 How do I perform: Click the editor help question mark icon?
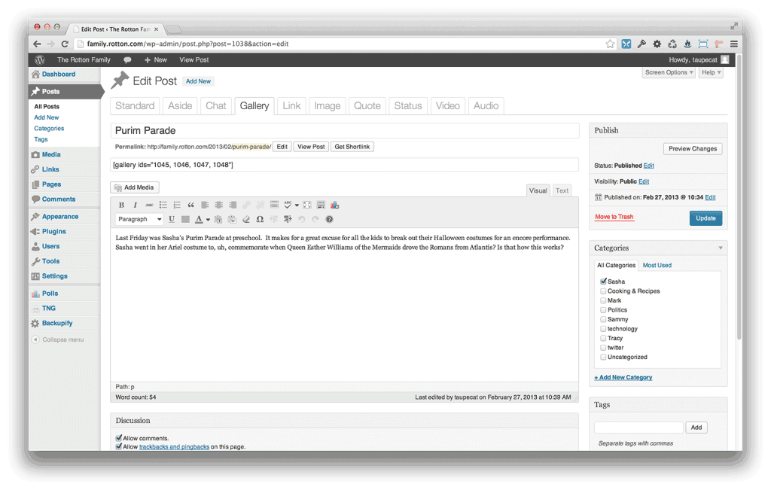[329, 219]
